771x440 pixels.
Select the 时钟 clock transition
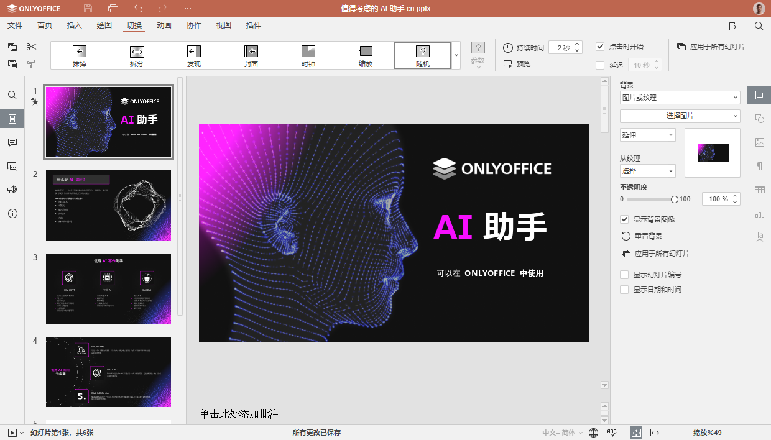(308, 55)
